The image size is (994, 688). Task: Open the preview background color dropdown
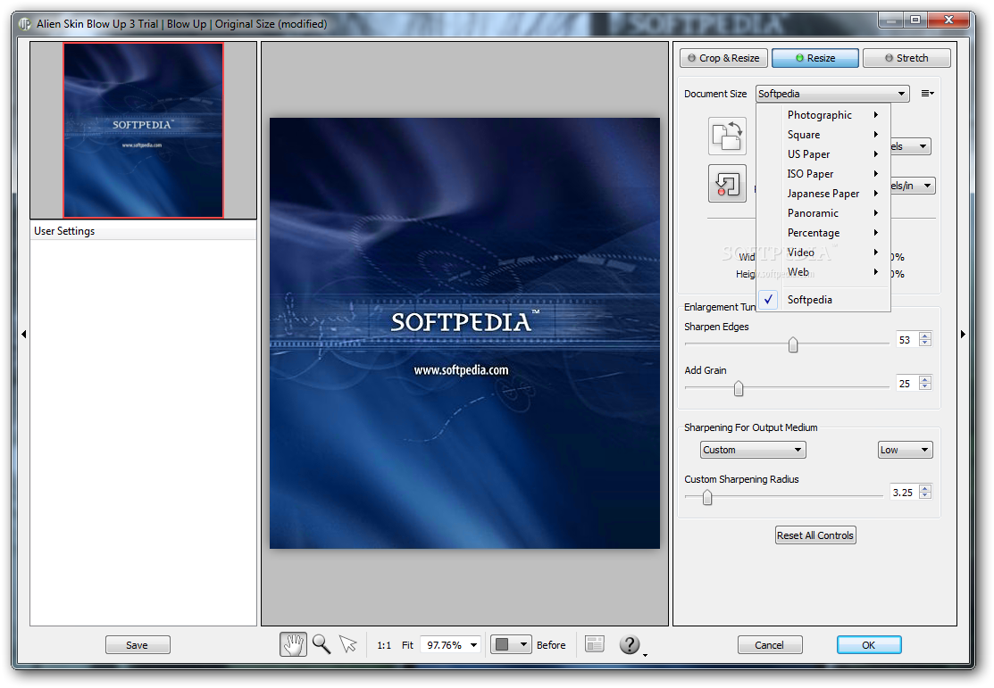tap(511, 644)
